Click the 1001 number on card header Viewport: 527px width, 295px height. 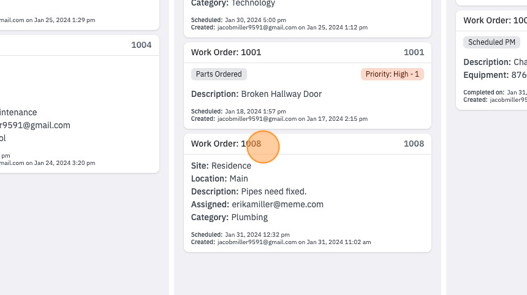coord(414,52)
